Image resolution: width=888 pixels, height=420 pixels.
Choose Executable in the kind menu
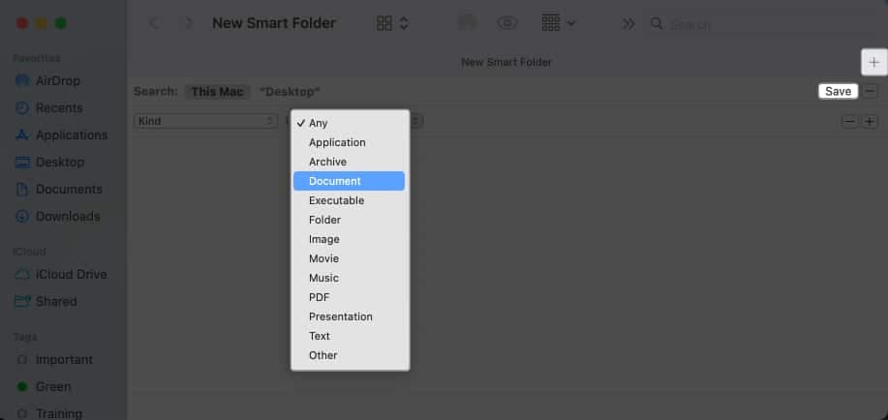click(x=350, y=200)
